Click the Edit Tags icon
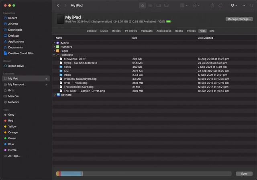The width and height of the screenshot is (257, 180). tap(220, 5)
